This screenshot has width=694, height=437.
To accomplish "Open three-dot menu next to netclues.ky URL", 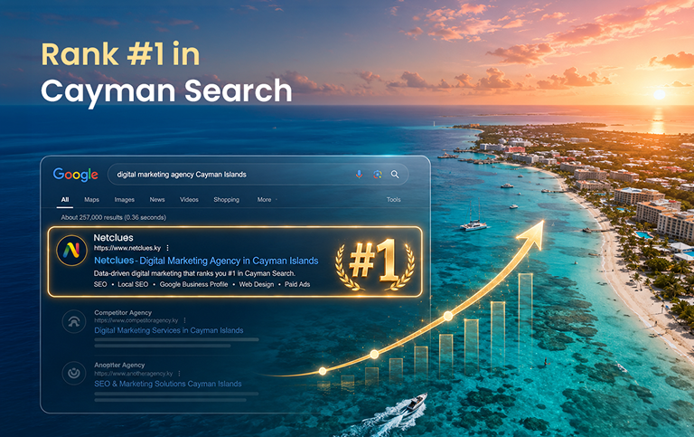I will click(x=168, y=248).
